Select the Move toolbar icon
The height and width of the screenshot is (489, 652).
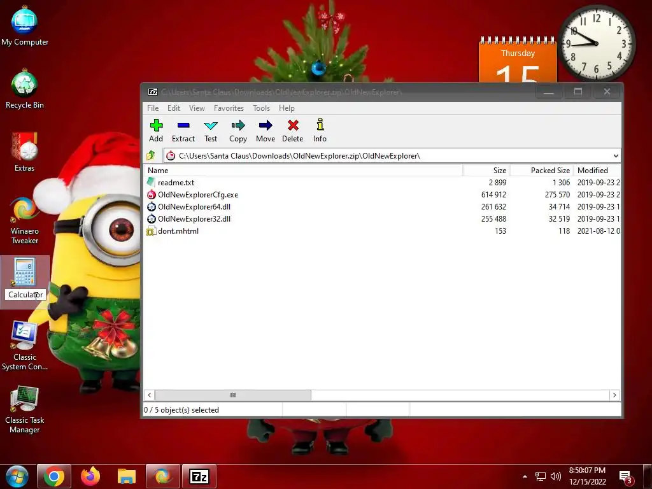tap(266, 125)
